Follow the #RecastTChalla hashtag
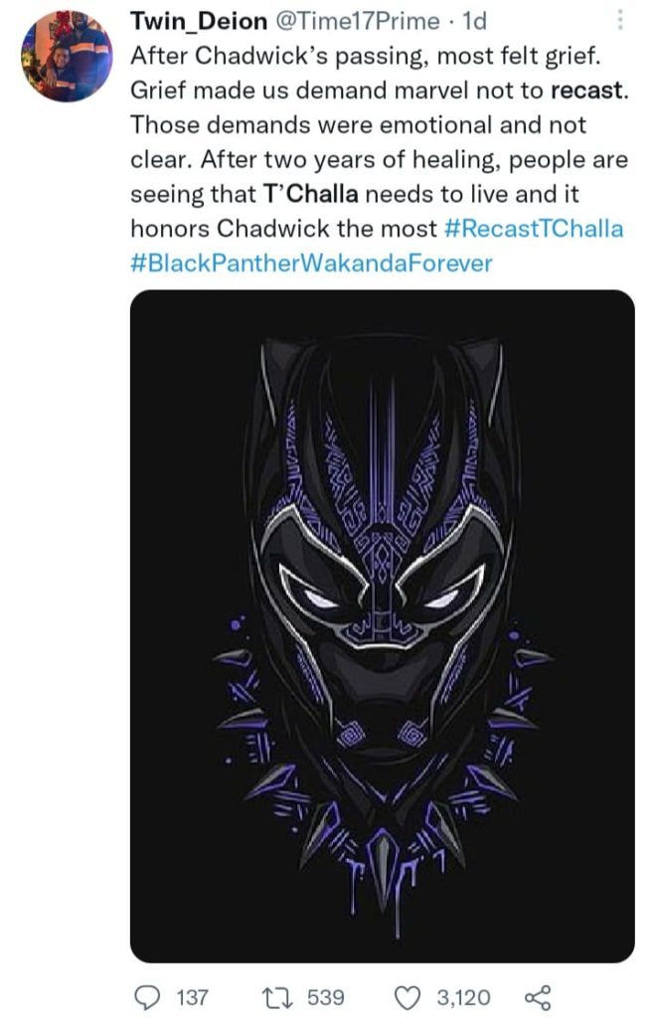 tap(532, 229)
